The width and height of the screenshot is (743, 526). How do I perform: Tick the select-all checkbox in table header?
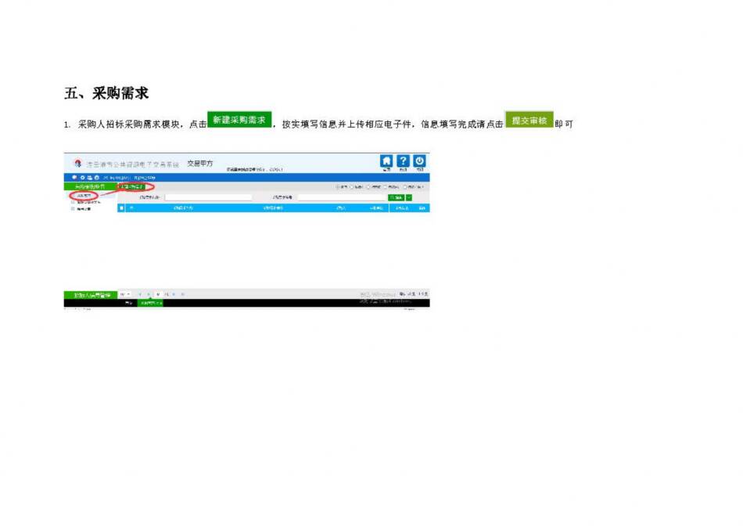click(x=121, y=208)
